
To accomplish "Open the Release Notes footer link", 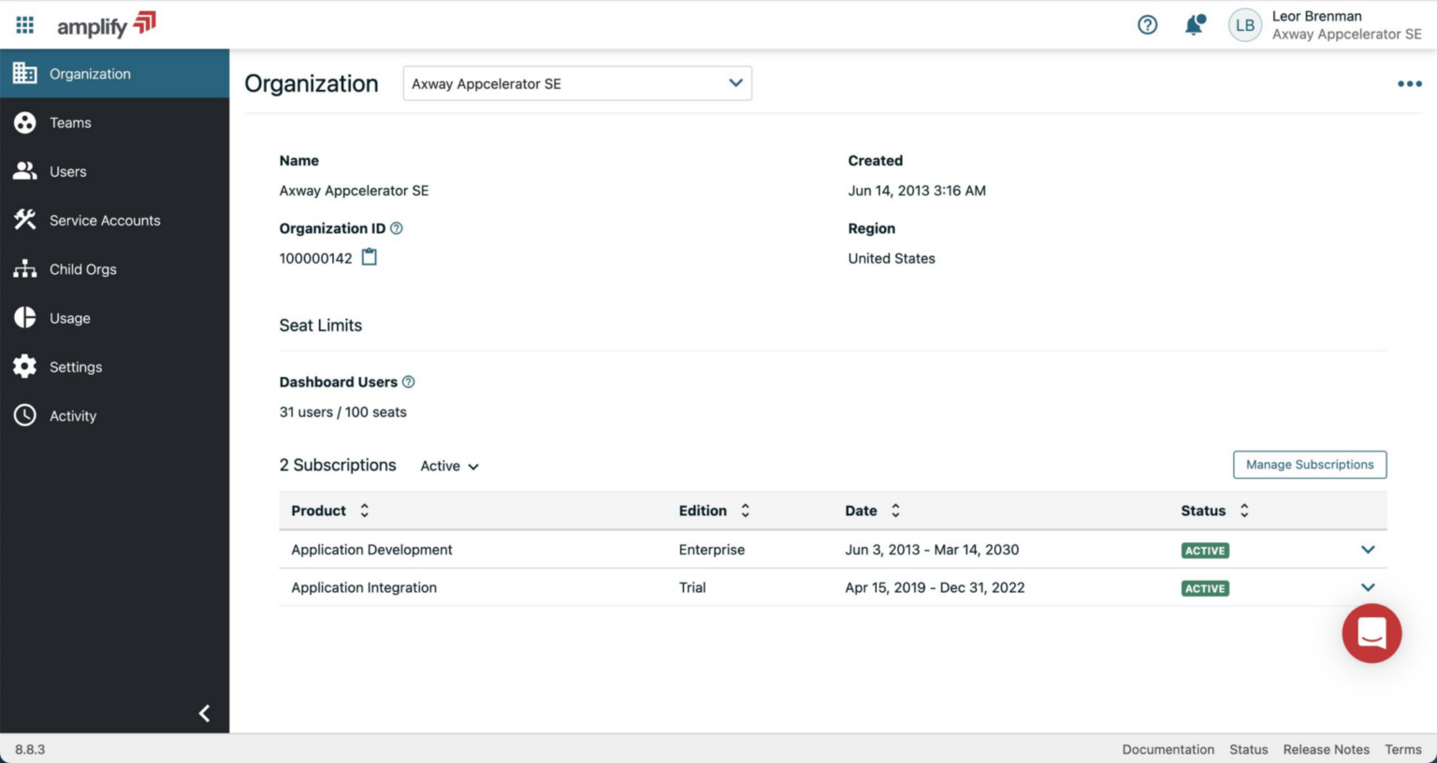I will point(1326,749).
